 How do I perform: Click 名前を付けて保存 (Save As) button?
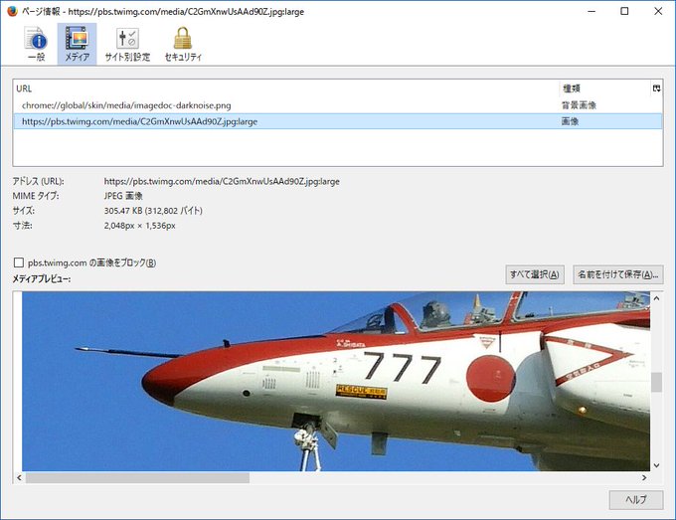617,274
